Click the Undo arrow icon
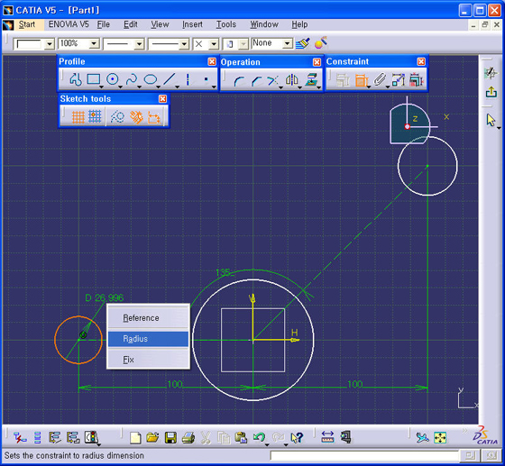The height and width of the screenshot is (466, 505). pos(259,437)
